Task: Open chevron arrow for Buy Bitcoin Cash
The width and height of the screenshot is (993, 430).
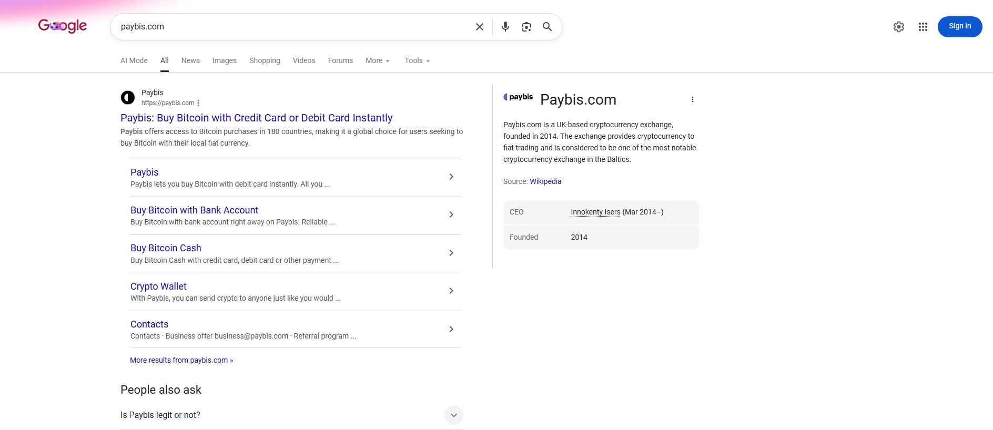Action: coord(451,253)
